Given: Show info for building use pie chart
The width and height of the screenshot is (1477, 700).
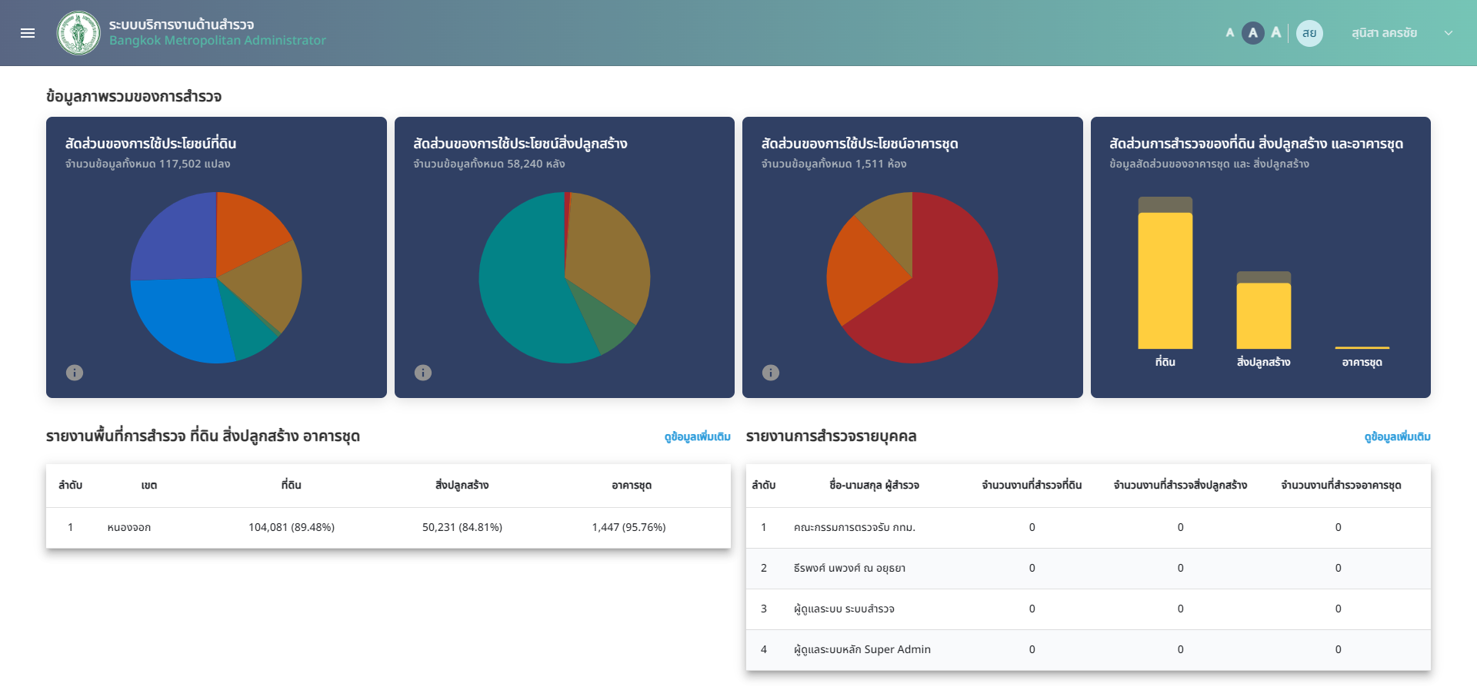Looking at the screenshot, I should click(x=423, y=373).
